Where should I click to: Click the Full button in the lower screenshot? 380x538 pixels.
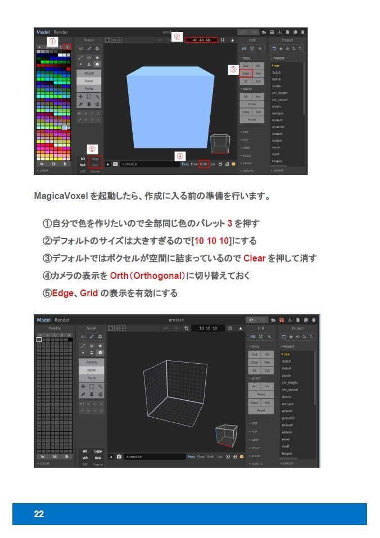point(255,354)
